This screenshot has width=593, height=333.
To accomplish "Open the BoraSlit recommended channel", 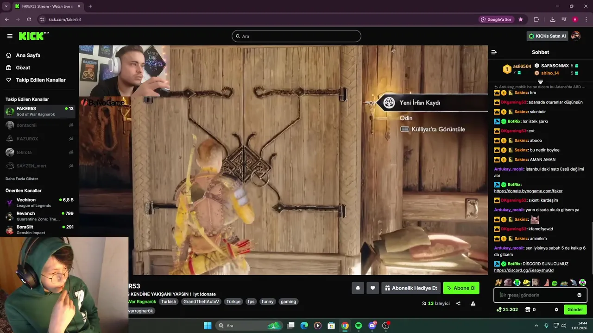I will coord(39,229).
